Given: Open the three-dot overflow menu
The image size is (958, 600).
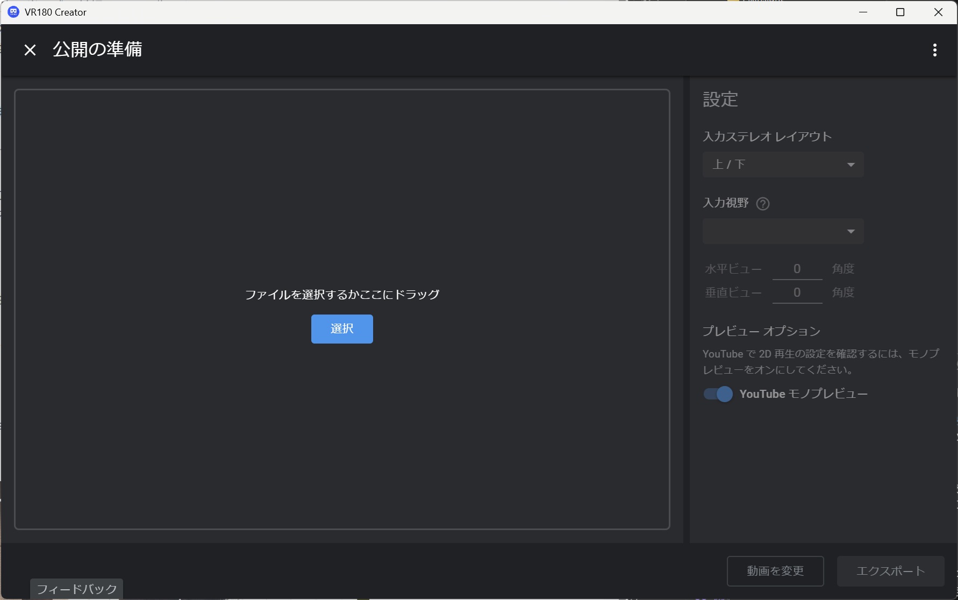Looking at the screenshot, I should [x=935, y=50].
